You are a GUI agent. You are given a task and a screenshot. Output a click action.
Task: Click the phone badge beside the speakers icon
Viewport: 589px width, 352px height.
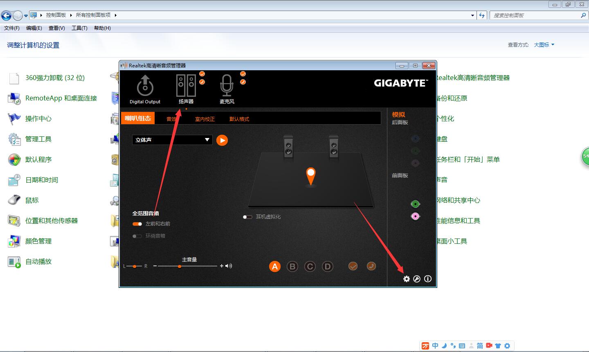(x=202, y=82)
